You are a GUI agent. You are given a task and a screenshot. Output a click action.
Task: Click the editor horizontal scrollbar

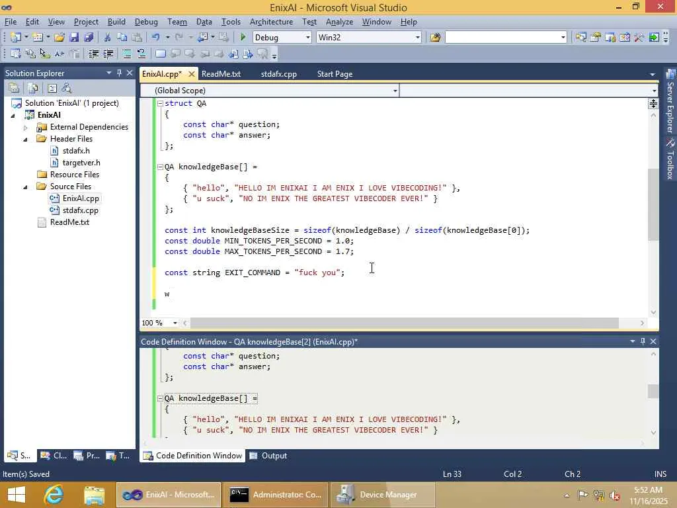(x=405, y=323)
